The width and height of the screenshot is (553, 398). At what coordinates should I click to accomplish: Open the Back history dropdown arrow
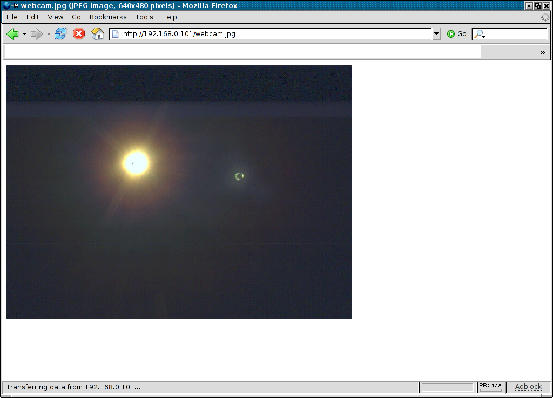coord(24,34)
